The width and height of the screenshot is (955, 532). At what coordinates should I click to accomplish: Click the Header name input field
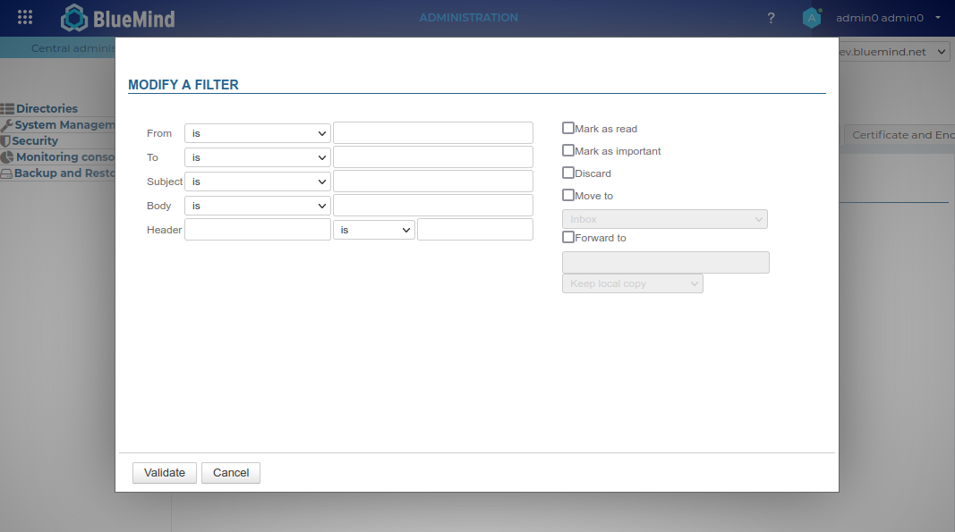258,230
